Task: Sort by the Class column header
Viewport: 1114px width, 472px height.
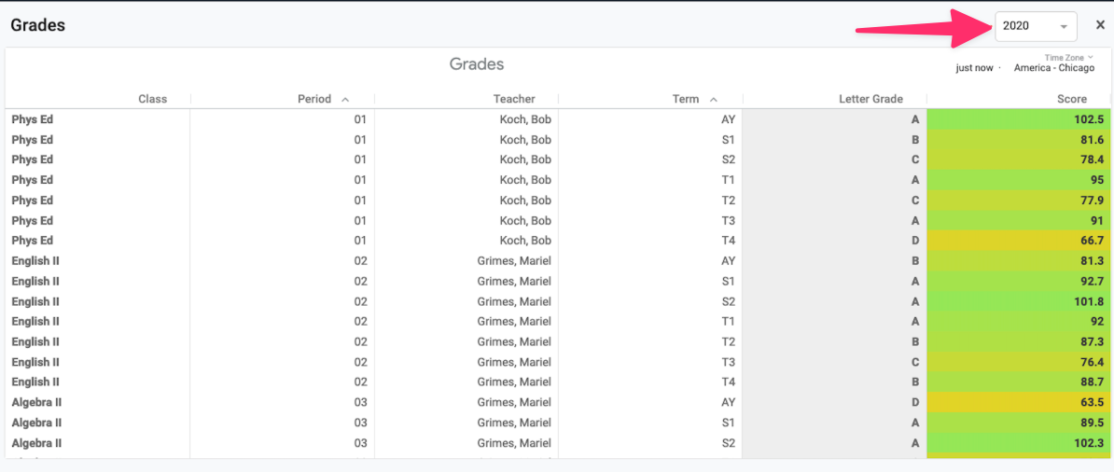Action: click(152, 99)
